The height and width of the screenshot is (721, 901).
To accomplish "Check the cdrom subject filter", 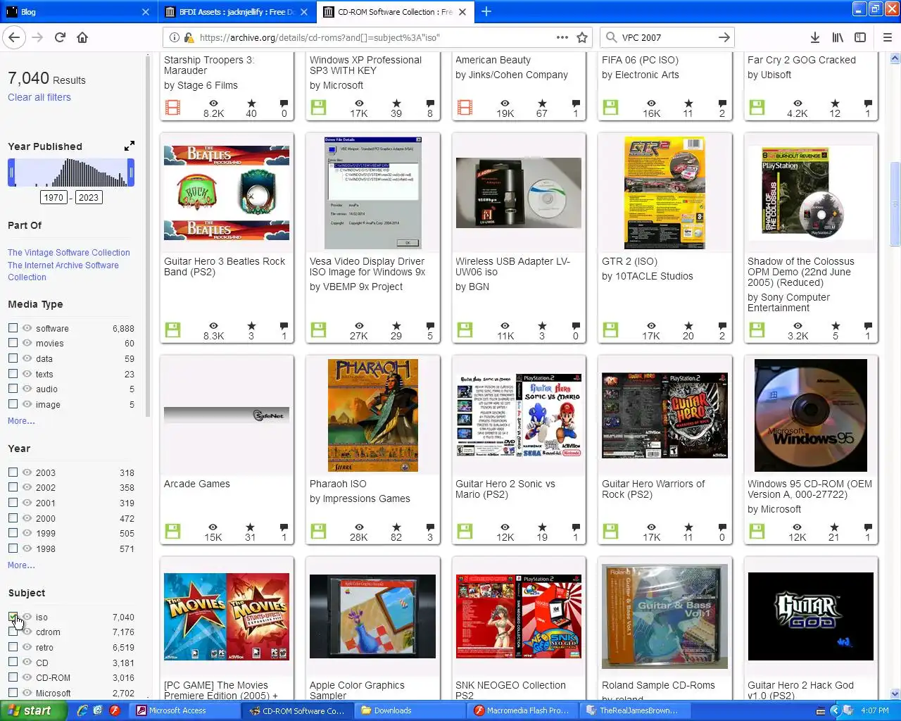I will (13, 632).
